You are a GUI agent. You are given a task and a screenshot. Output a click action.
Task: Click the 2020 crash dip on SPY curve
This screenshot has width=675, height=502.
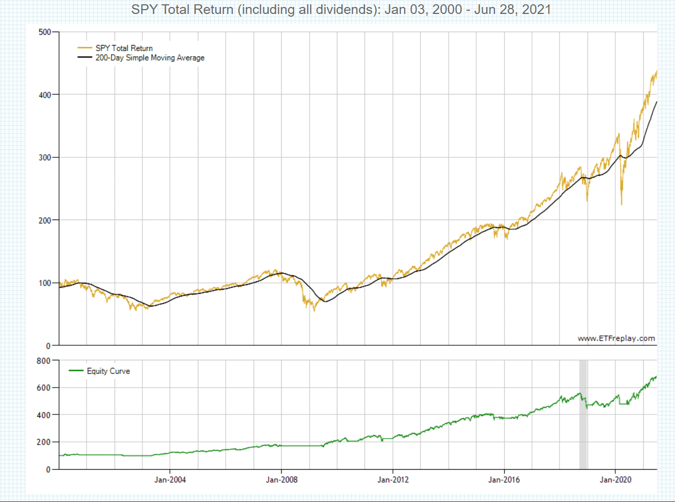point(621,204)
